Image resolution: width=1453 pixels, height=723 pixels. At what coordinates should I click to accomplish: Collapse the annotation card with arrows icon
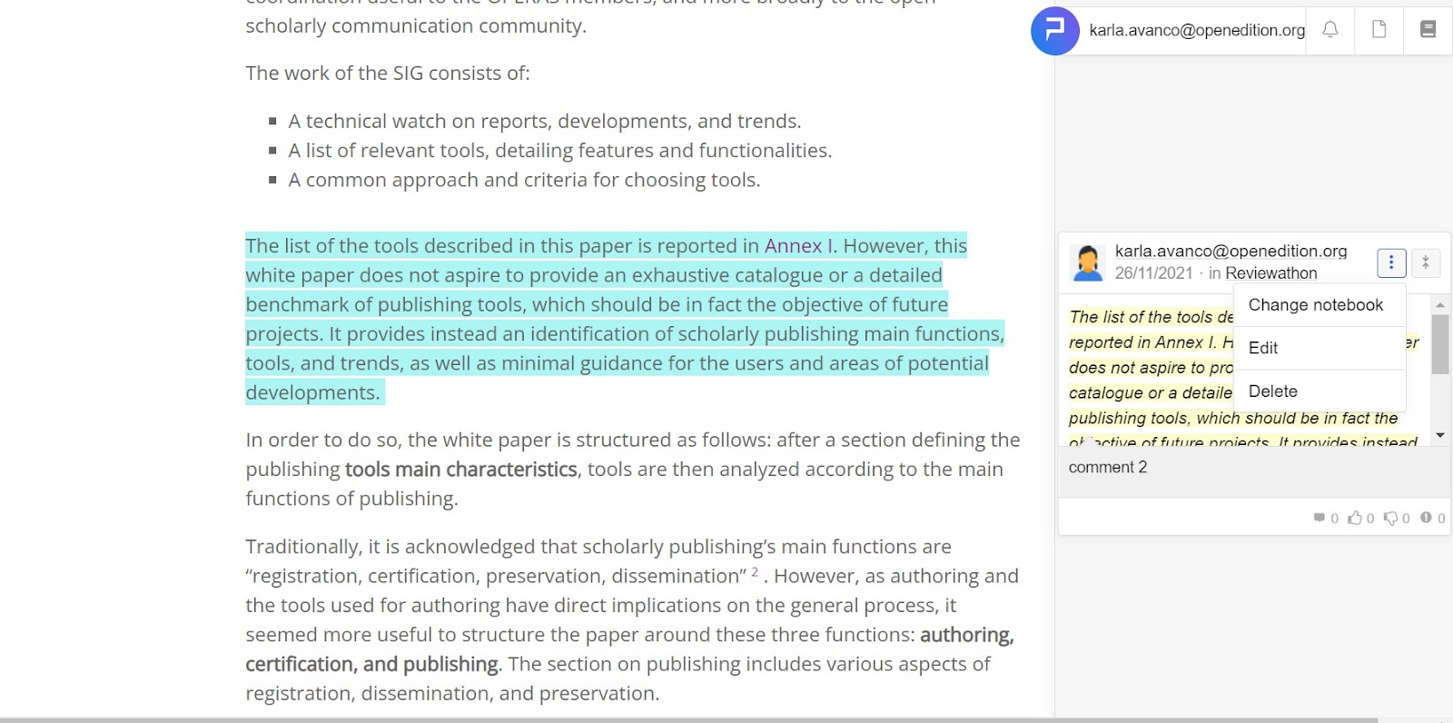1426,262
